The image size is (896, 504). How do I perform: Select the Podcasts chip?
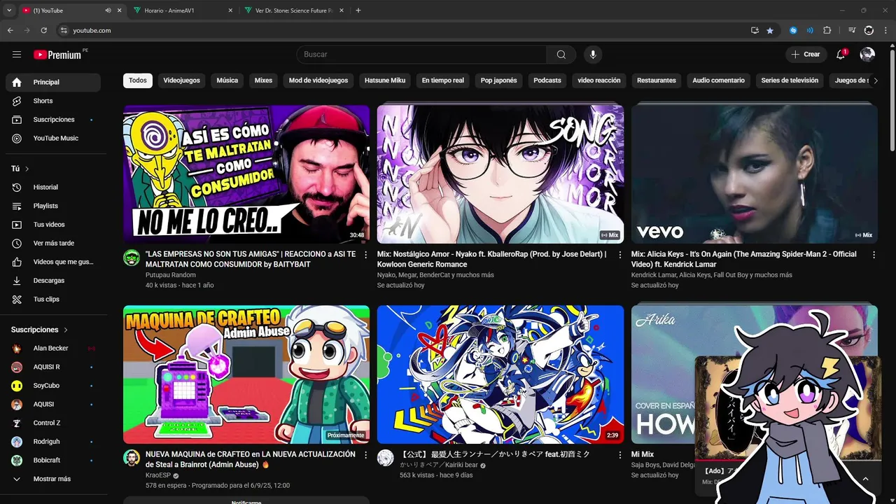click(x=547, y=80)
